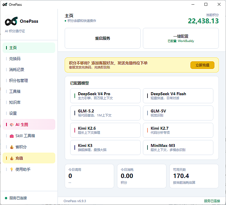This screenshot has height=205, width=226.
Task: Open the 兑换码 page
Action: click(x=29, y=59)
